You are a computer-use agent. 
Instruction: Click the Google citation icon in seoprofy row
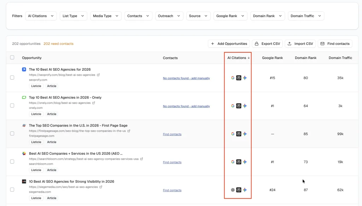coord(233,78)
